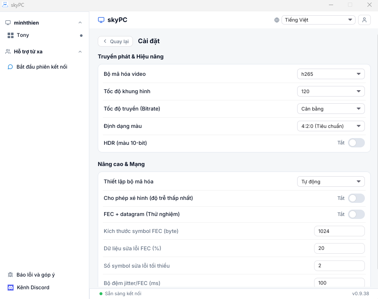
Task: Click the Discord logo icon
Action: (11, 288)
